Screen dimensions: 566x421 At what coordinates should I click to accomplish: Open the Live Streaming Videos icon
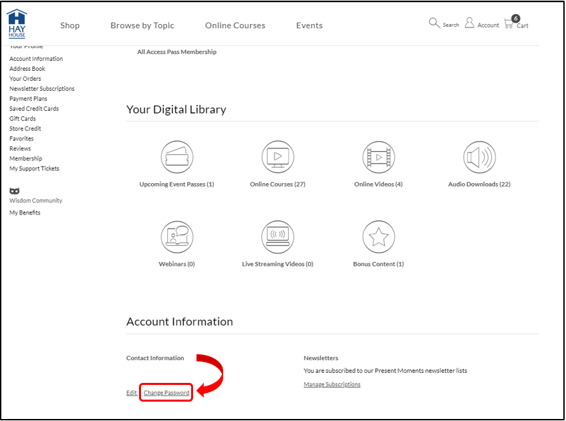click(x=277, y=237)
